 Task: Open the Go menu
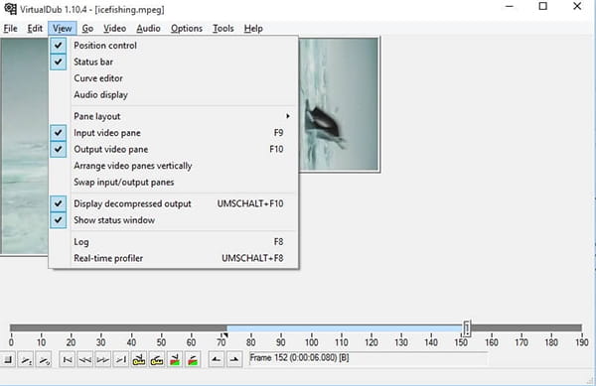pos(87,29)
